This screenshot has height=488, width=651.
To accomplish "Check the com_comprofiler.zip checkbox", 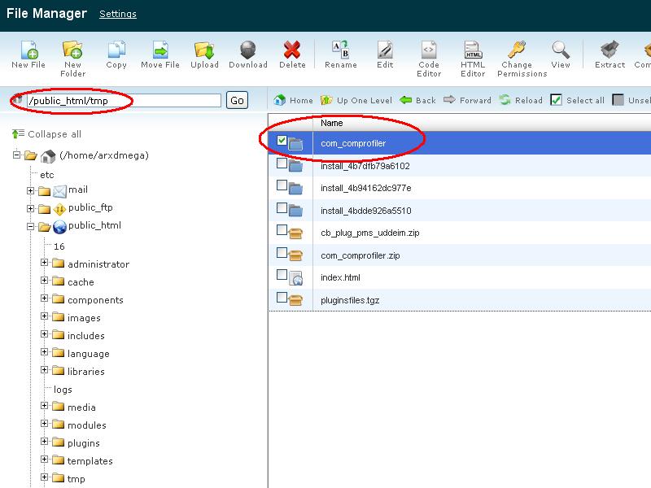I will (x=282, y=252).
